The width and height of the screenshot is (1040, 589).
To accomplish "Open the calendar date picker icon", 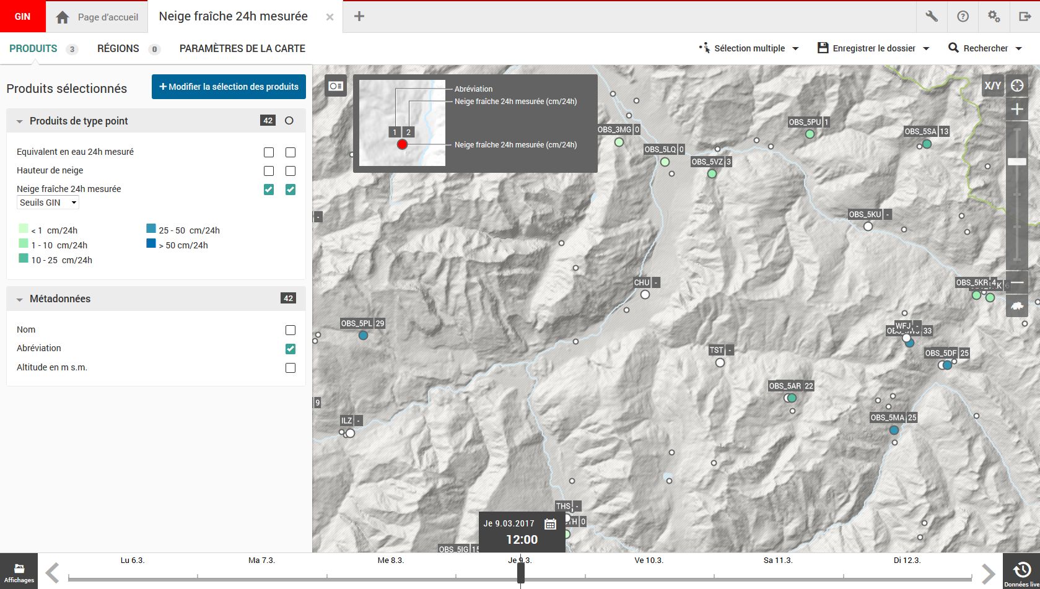I will click(x=550, y=524).
